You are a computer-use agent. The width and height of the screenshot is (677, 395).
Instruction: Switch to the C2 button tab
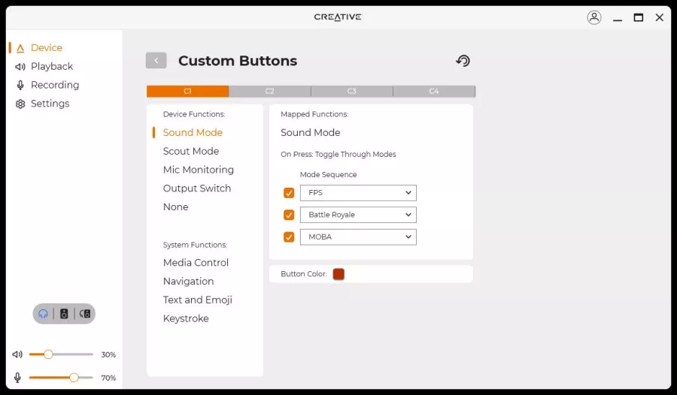click(269, 91)
